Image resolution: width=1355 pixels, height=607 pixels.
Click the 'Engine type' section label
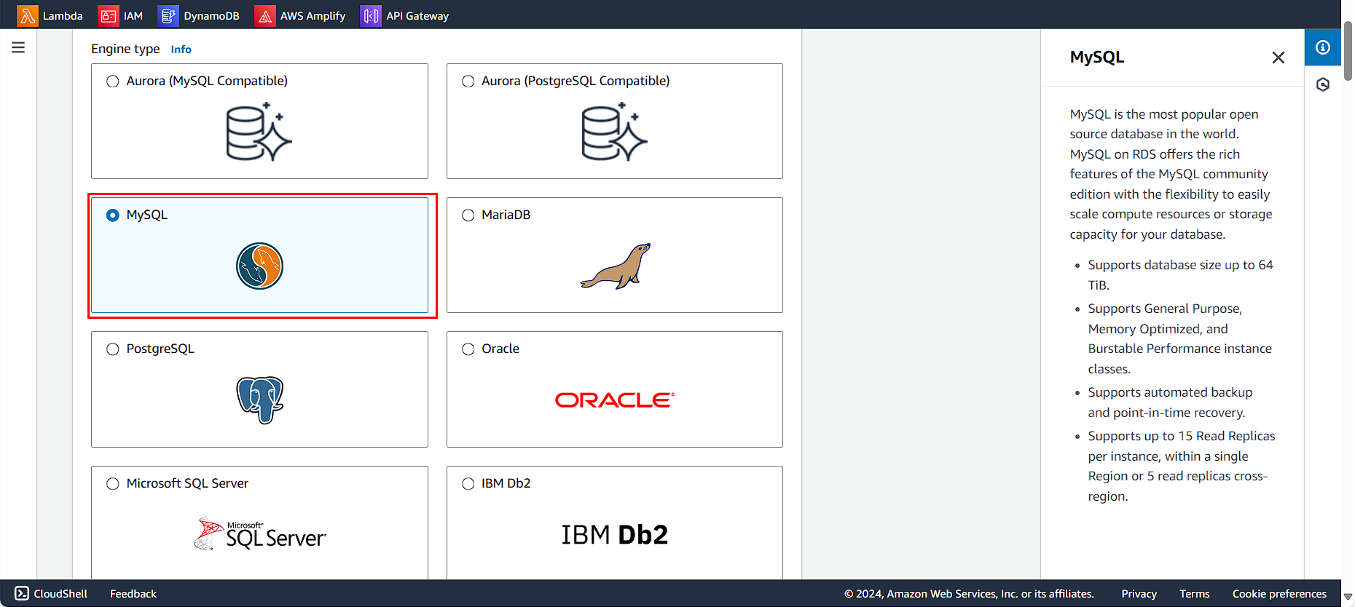125,49
